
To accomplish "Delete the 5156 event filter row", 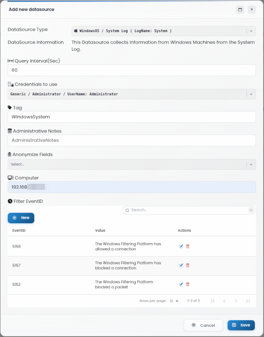I will click(188, 246).
